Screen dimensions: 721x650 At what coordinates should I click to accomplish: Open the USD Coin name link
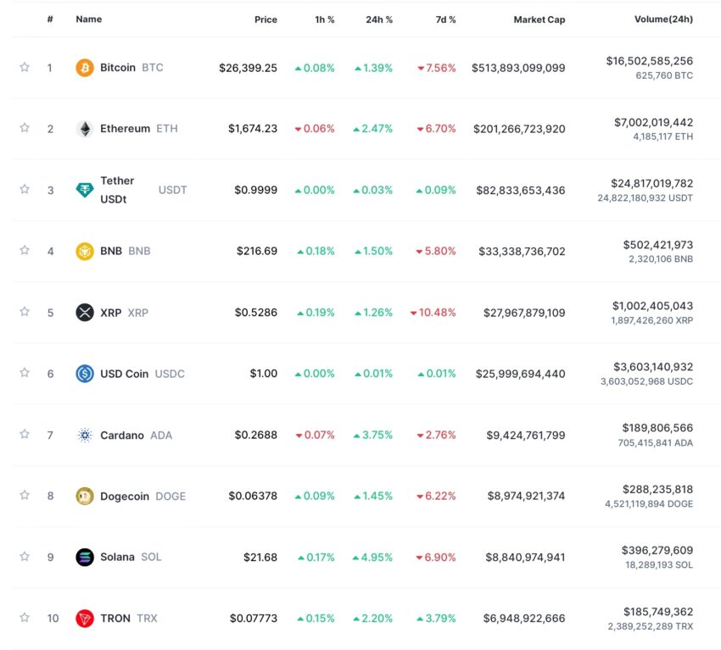click(124, 374)
